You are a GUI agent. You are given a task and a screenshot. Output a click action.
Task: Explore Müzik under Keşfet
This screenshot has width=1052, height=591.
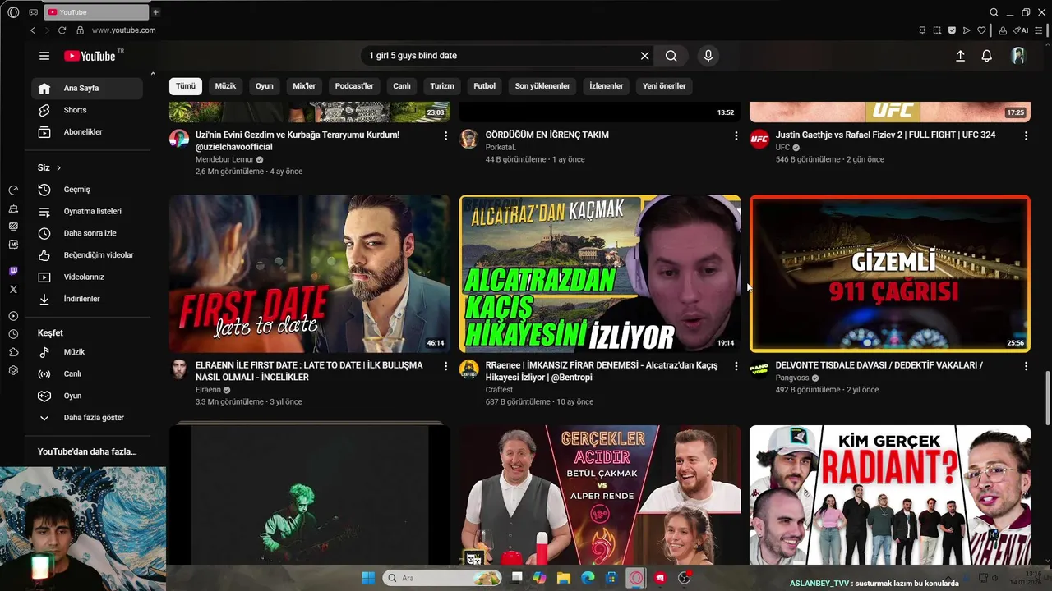[87, 352]
